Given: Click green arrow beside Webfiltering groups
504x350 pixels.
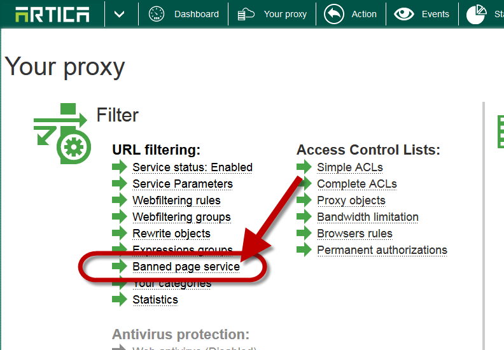Looking at the screenshot, I should [x=120, y=216].
